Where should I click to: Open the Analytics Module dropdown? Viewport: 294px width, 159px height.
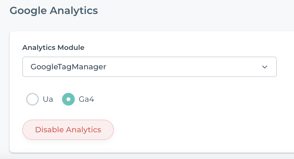pyautogui.click(x=149, y=67)
